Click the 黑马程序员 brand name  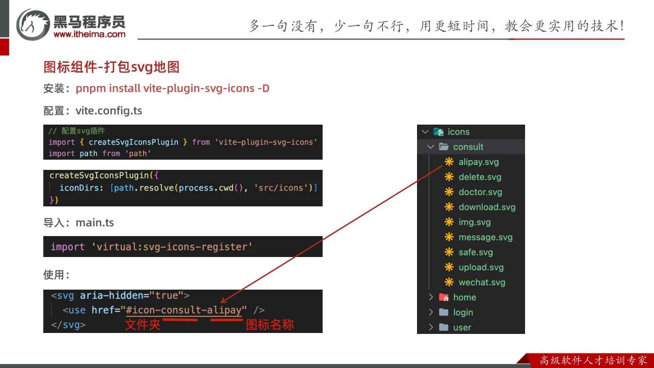point(89,21)
